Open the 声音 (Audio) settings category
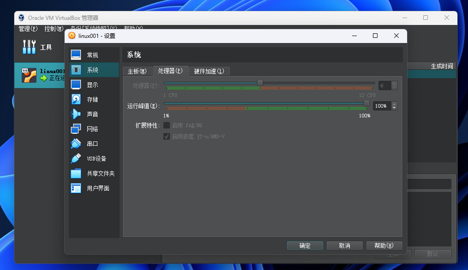This screenshot has width=468, height=270. coord(92,114)
